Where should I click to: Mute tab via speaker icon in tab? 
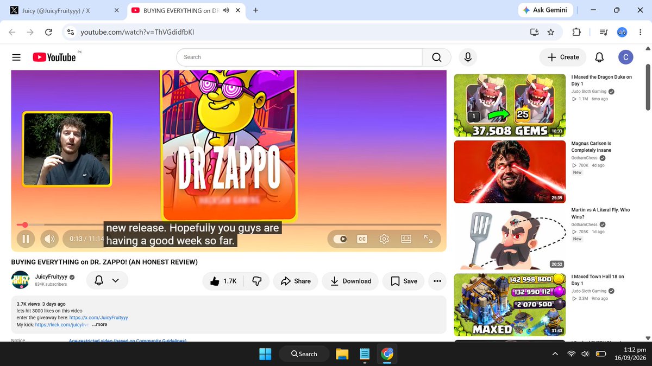pos(227,10)
